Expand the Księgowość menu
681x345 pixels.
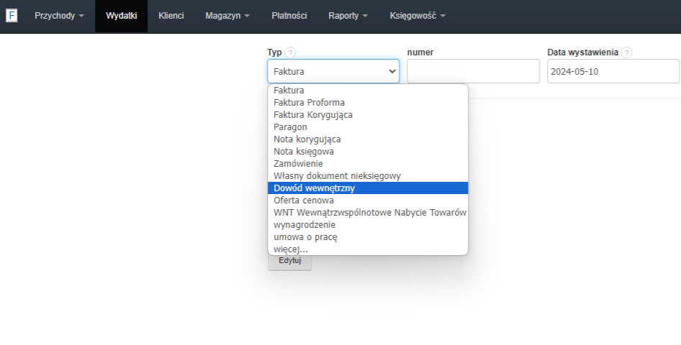coord(418,16)
